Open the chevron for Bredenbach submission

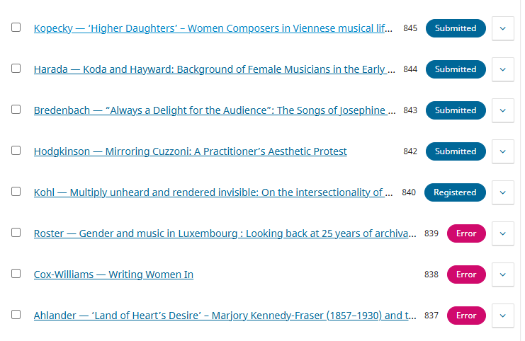502,110
